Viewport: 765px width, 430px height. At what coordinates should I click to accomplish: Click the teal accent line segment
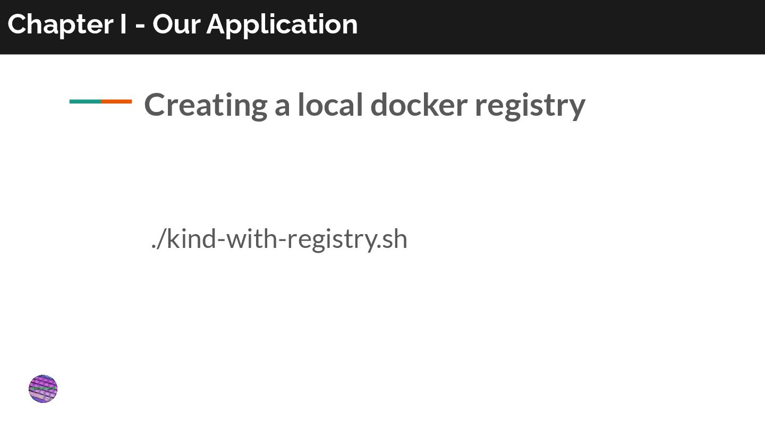85,101
